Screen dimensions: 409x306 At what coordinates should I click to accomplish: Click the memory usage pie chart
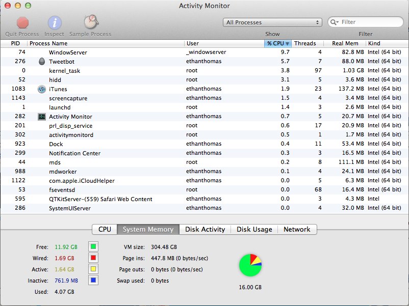point(250,265)
